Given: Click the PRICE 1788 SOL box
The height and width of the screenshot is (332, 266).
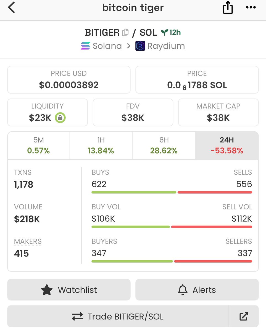Looking at the screenshot, I should tap(197, 80).
